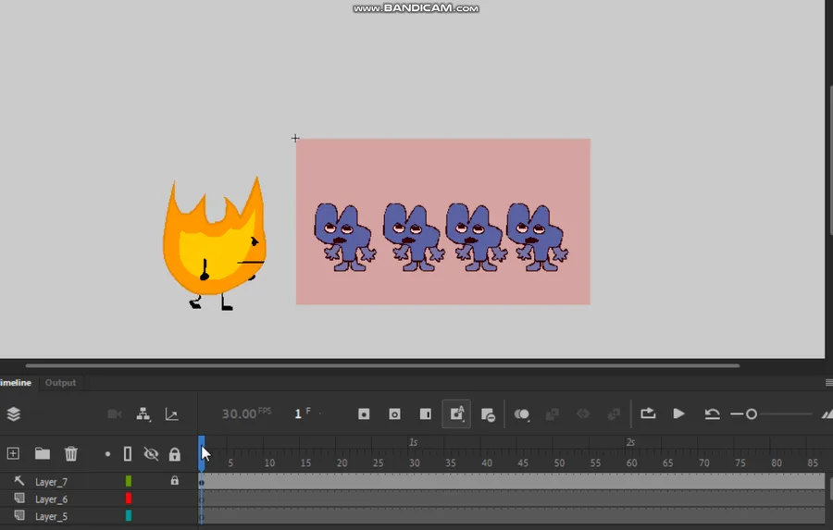This screenshot has height=530, width=833.
Task: Select Layer_5 first keyframe
Action: coord(202,516)
